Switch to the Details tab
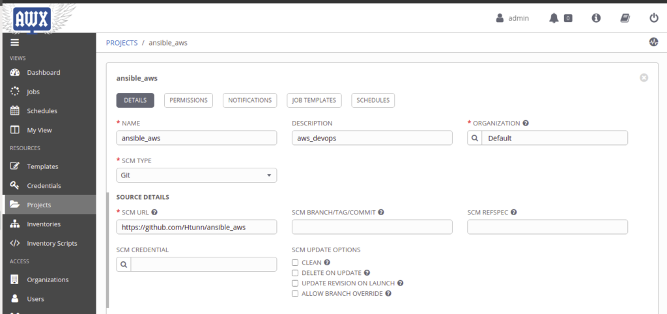 (135, 100)
